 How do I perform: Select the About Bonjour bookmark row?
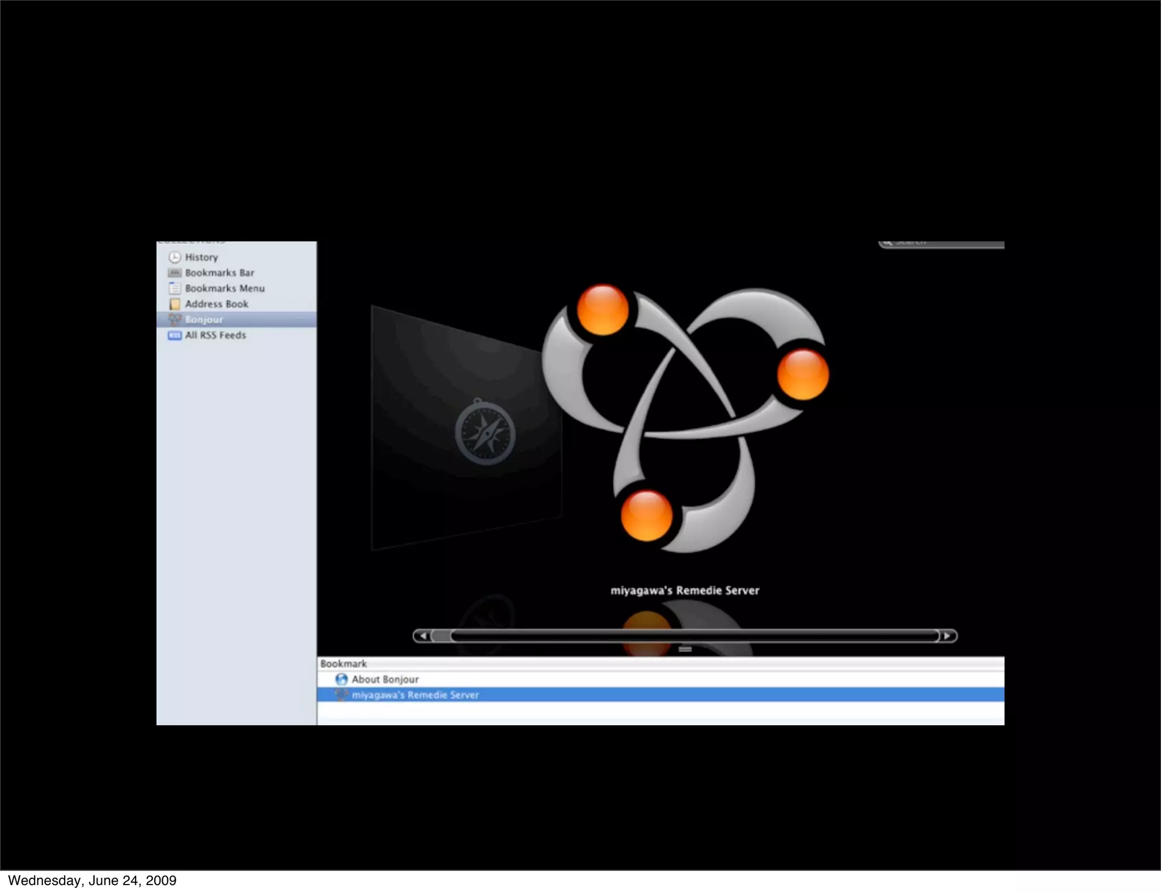[x=385, y=679]
